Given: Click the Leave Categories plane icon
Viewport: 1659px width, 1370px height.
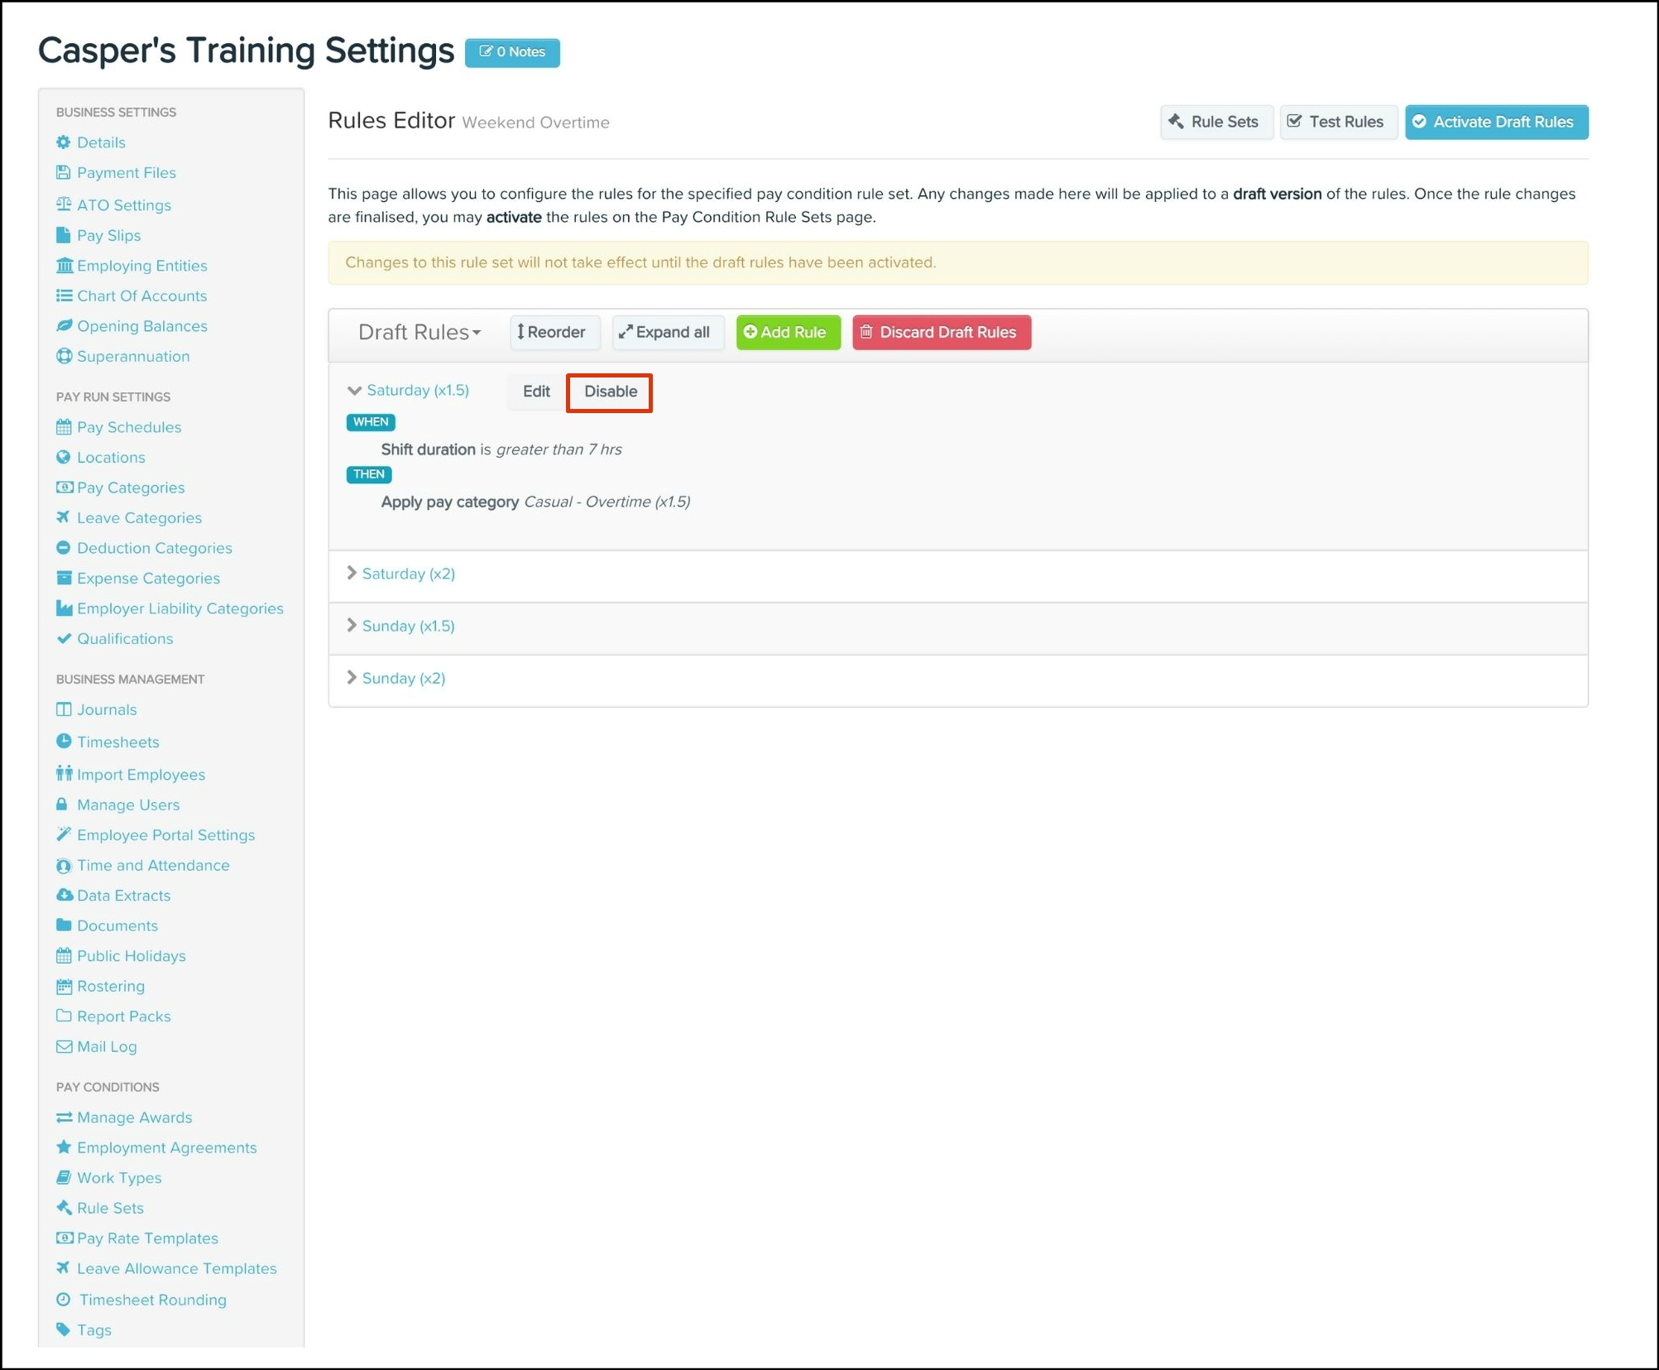Looking at the screenshot, I should coord(64,517).
